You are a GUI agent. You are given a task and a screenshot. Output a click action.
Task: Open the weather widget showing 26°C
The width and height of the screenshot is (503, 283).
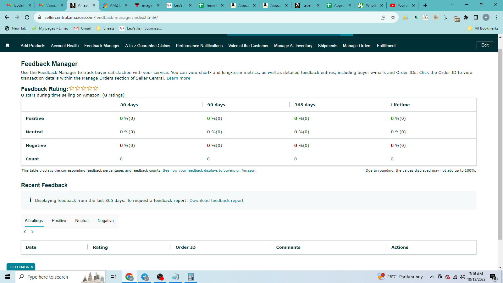pyautogui.click(x=401, y=277)
